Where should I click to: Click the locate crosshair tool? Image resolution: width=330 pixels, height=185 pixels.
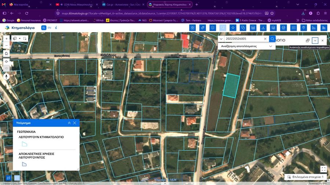point(233,28)
